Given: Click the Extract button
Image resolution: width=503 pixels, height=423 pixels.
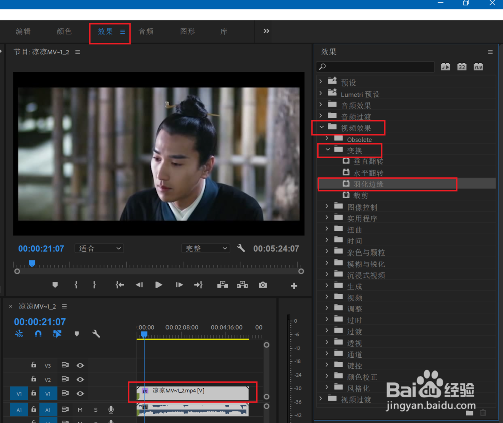Looking at the screenshot, I should point(242,285).
